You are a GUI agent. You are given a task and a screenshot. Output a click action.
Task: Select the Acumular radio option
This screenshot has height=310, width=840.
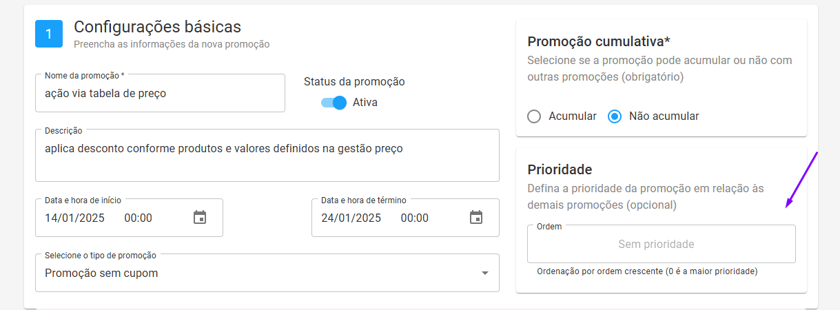point(534,116)
